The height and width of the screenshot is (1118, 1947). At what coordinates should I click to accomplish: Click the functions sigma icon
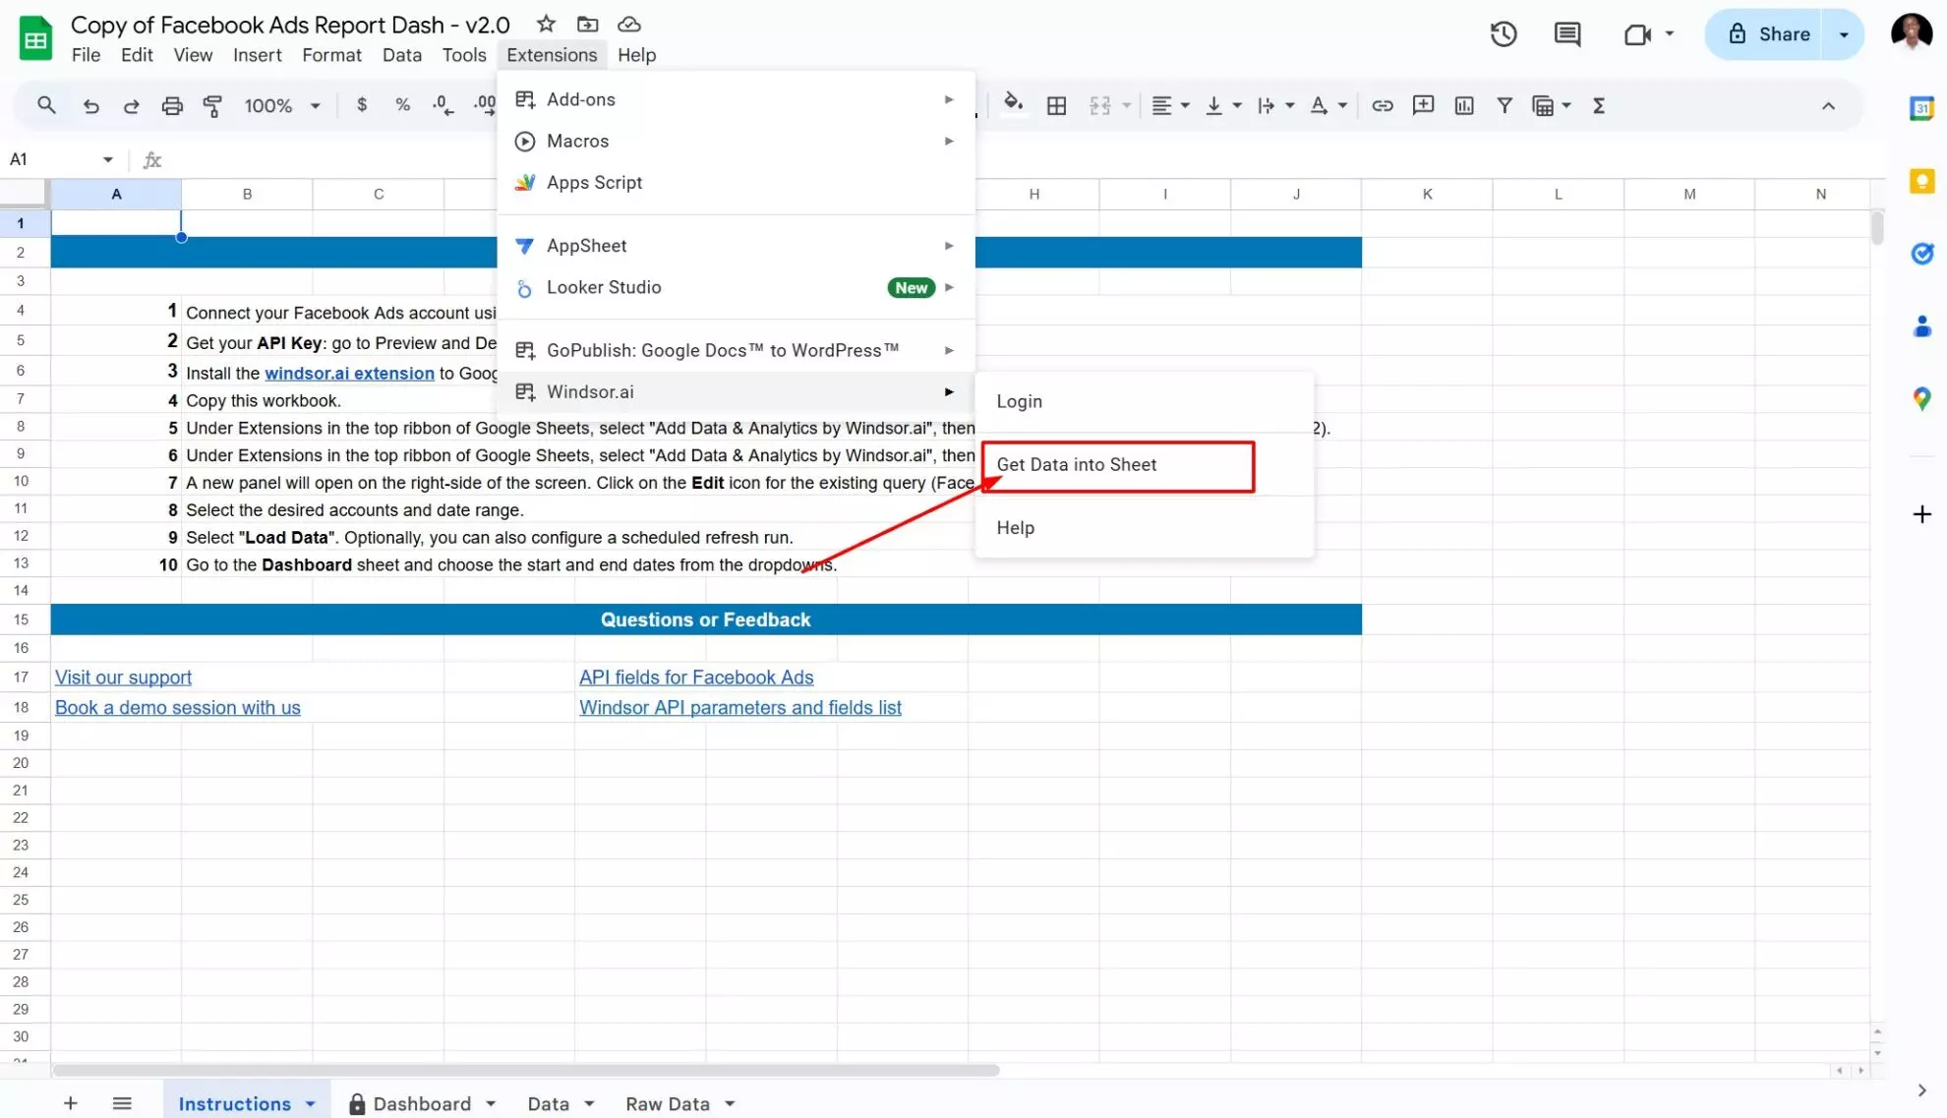1598,106
